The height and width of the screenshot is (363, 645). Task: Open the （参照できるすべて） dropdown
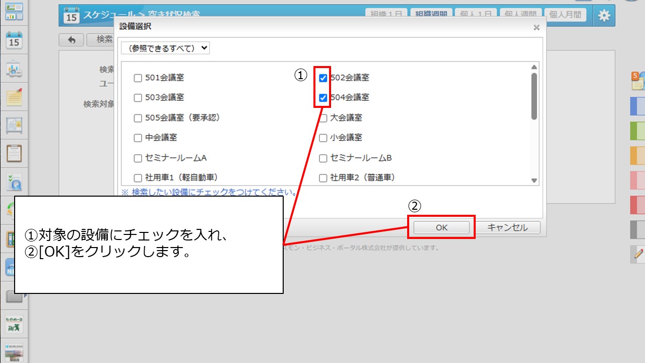pyautogui.click(x=165, y=48)
